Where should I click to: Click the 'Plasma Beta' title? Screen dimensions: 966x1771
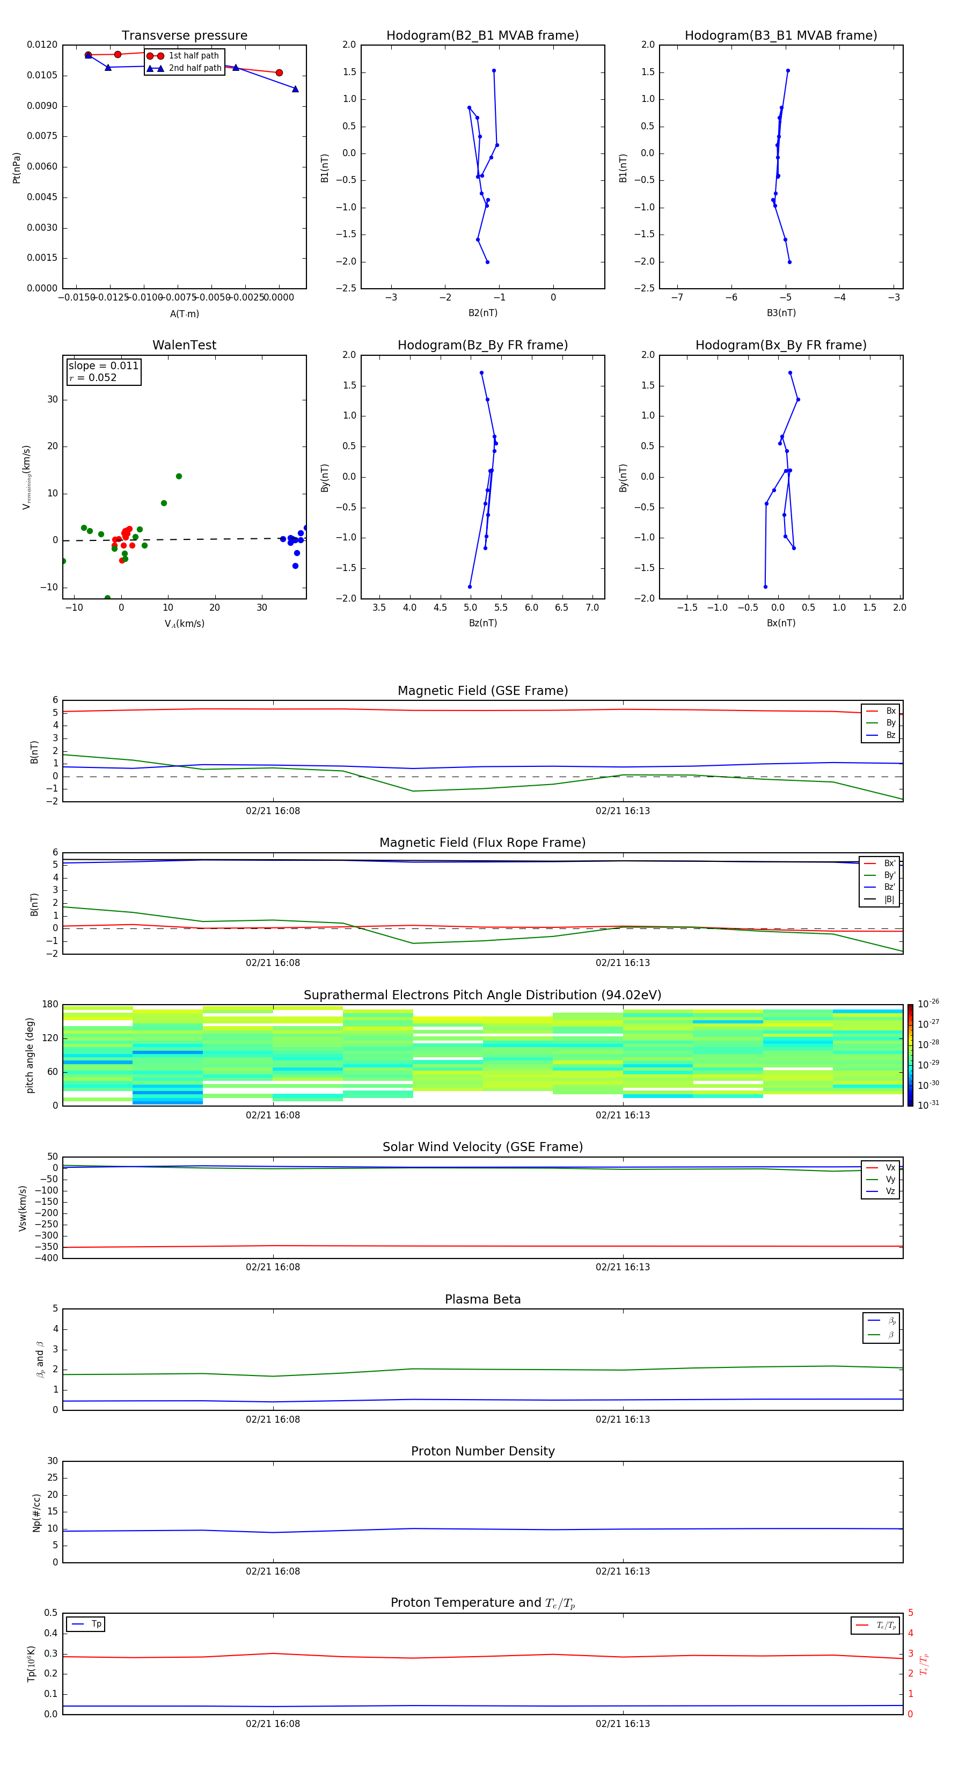pos(482,1299)
